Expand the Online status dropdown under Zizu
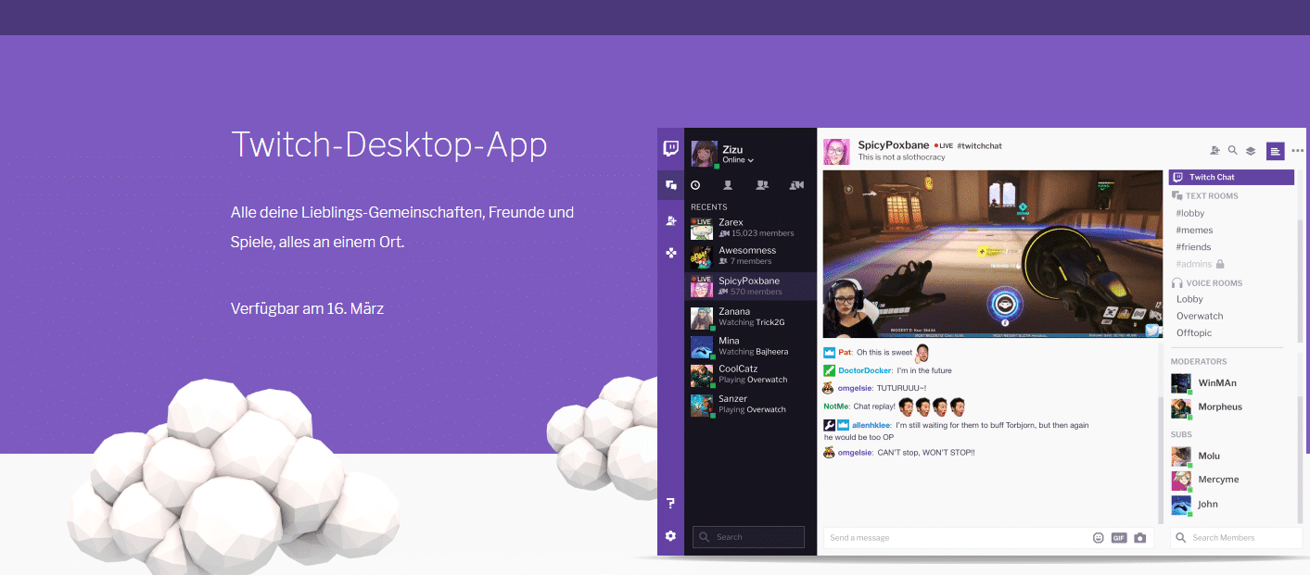This screenshot has width=1310, height=575. [x=738, y=160]
